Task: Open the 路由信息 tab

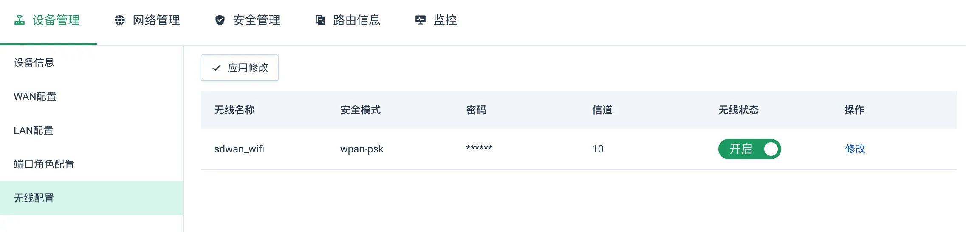Action: point(347,20)
